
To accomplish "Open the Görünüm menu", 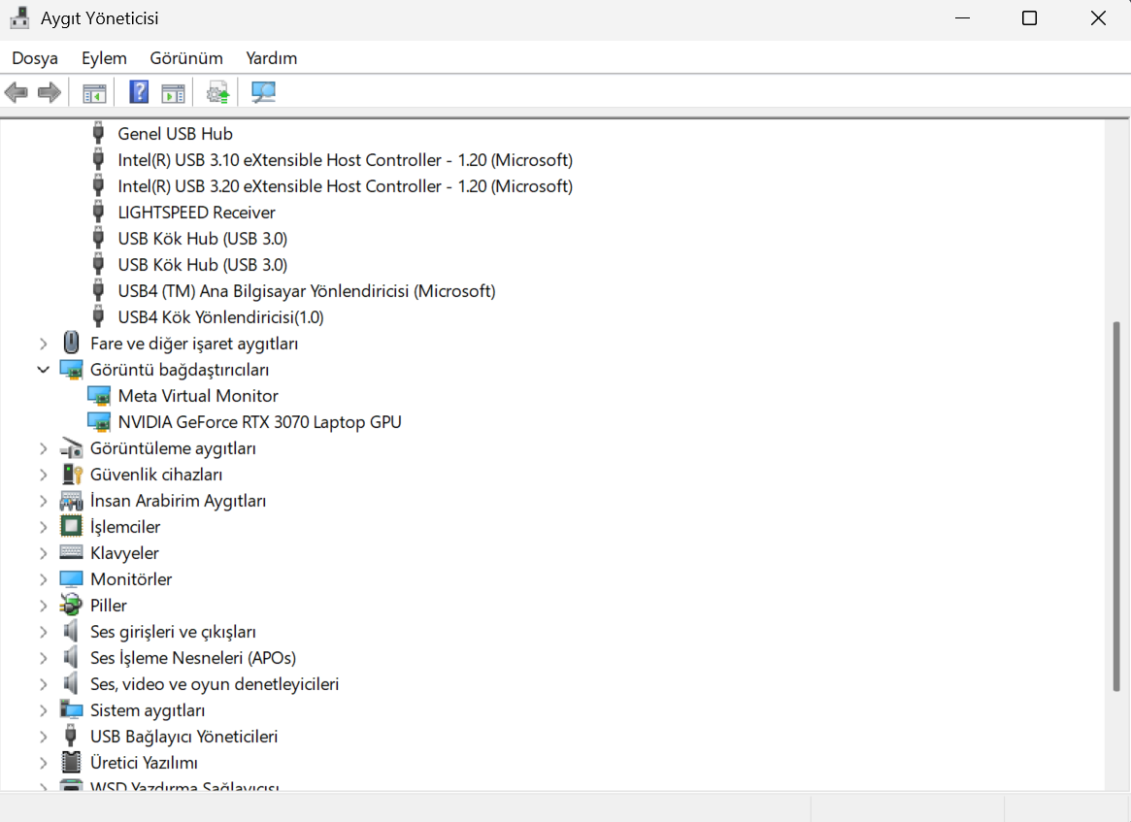I will [186, 57].
